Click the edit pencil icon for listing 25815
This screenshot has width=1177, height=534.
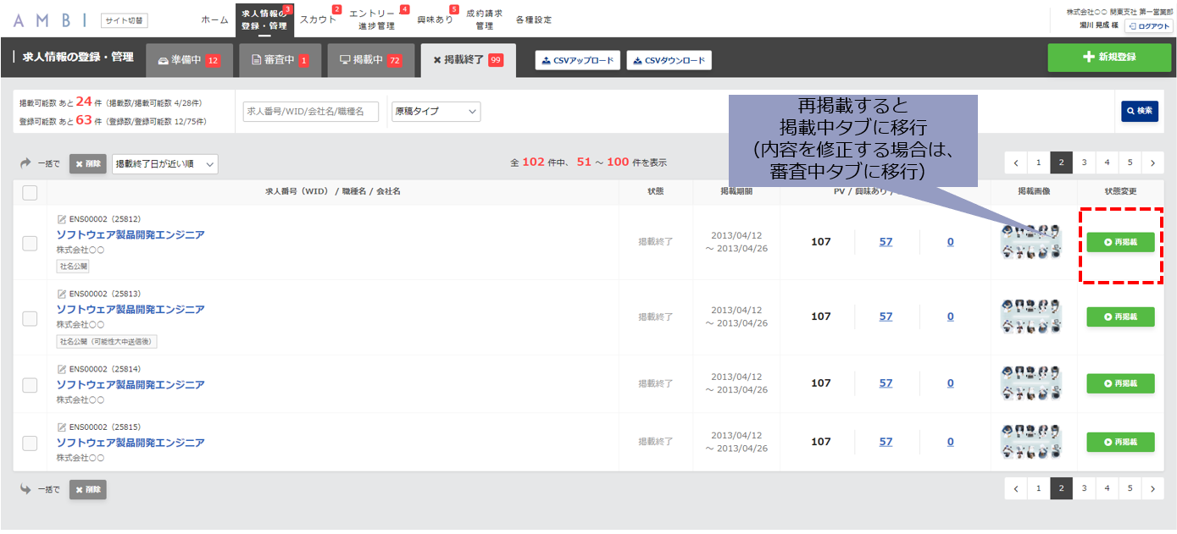pyautogui.click(x=61, y=427)
